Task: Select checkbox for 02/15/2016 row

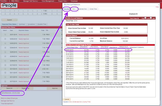Action: (x=5, y=81)
